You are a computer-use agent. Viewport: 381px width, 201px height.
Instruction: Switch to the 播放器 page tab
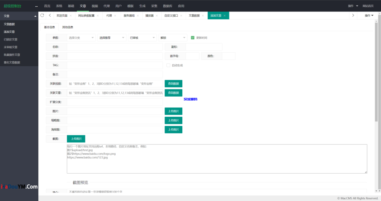(150, 16)
